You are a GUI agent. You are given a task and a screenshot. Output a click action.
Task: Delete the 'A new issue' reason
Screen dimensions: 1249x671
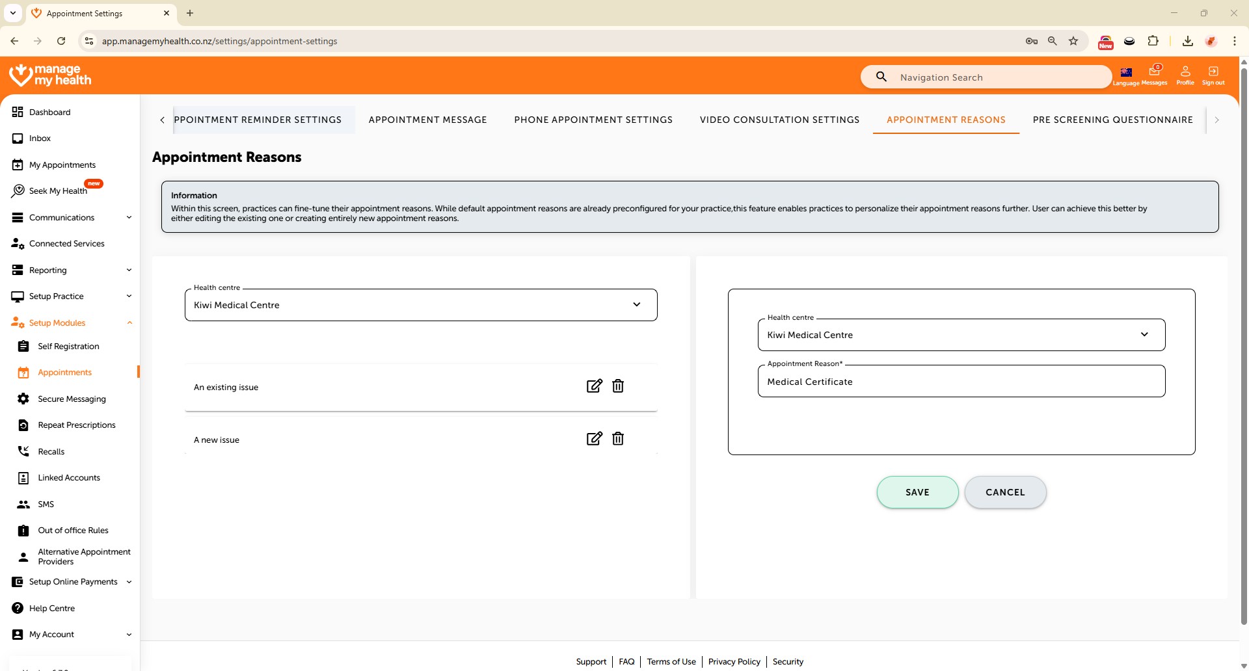pos(618,439)
